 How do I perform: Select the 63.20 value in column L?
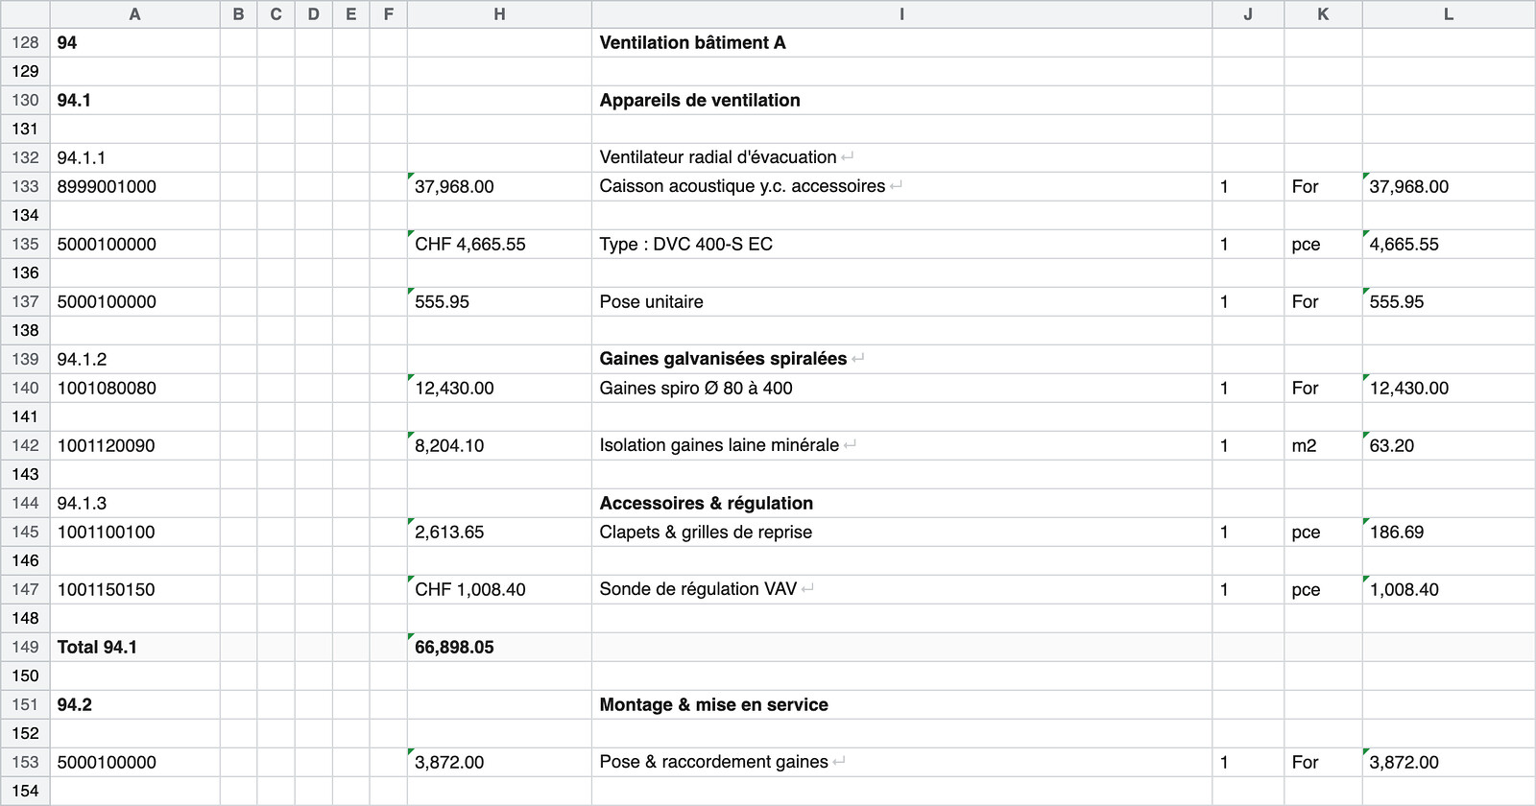click(x=1449, y=445)
